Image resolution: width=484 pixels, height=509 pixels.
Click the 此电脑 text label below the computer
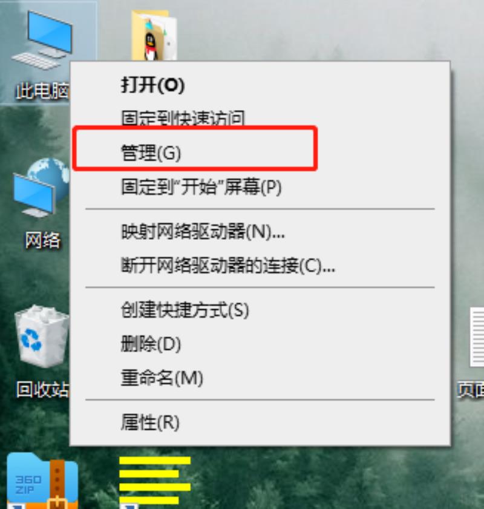point(43,91)
